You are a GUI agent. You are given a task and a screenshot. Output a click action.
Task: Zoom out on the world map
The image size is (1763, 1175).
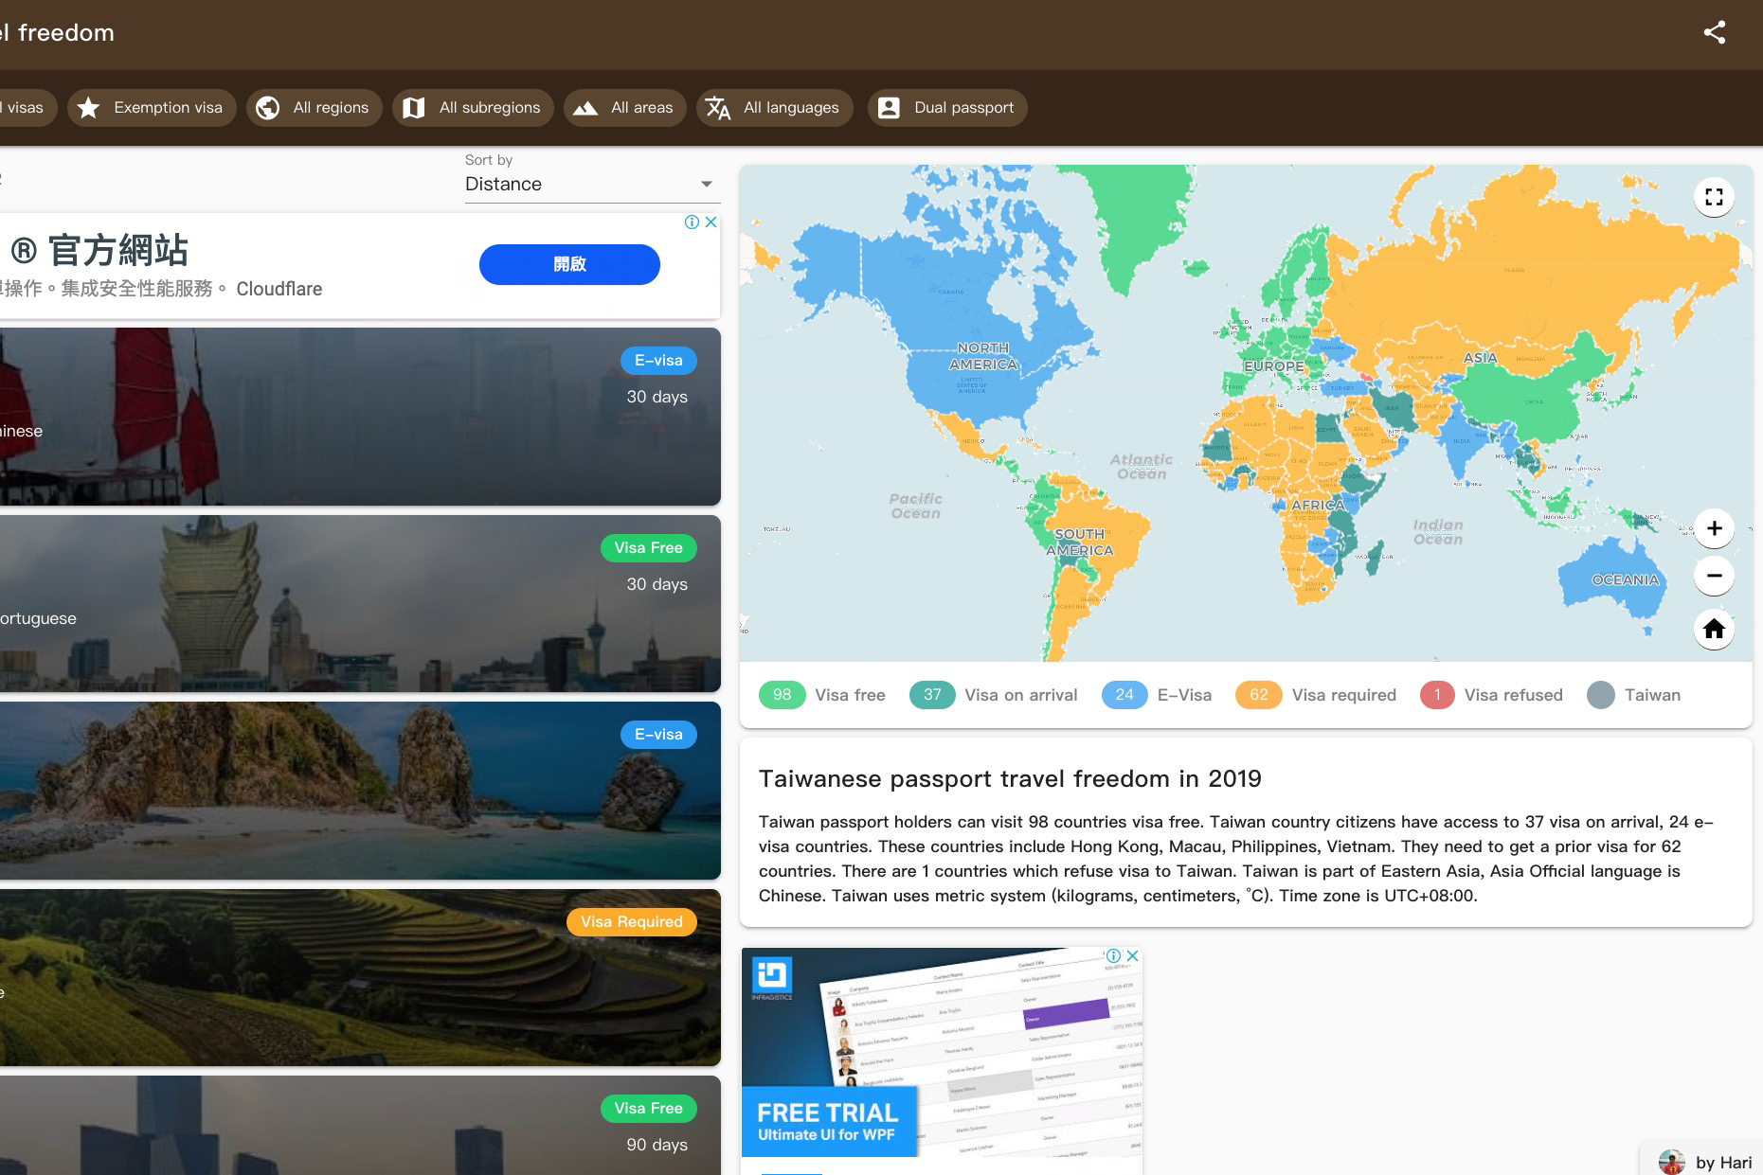coord(1714,576)
